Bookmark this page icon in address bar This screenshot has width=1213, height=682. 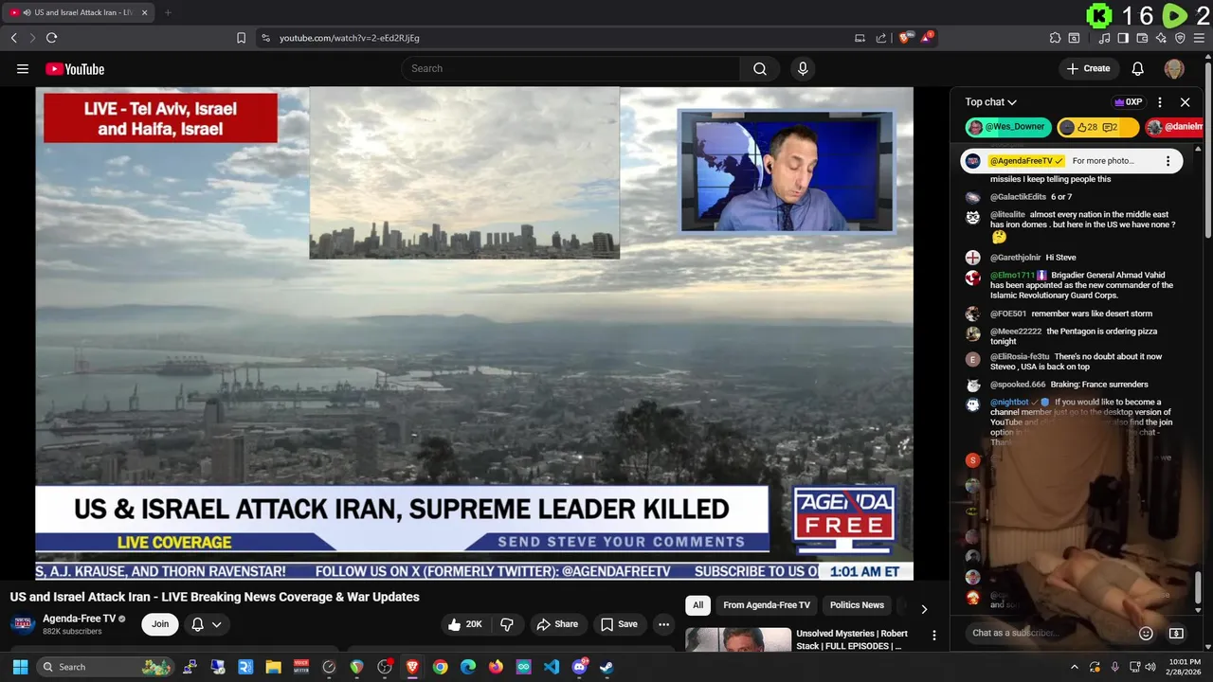pyautogui.click(x=241, y=38)
